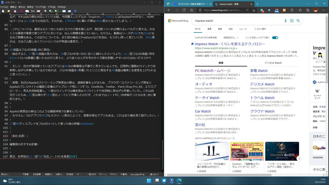Click Edge horizontal scrollbar at page bottom
The image size is (329, 185).
(x=219, y=175)
